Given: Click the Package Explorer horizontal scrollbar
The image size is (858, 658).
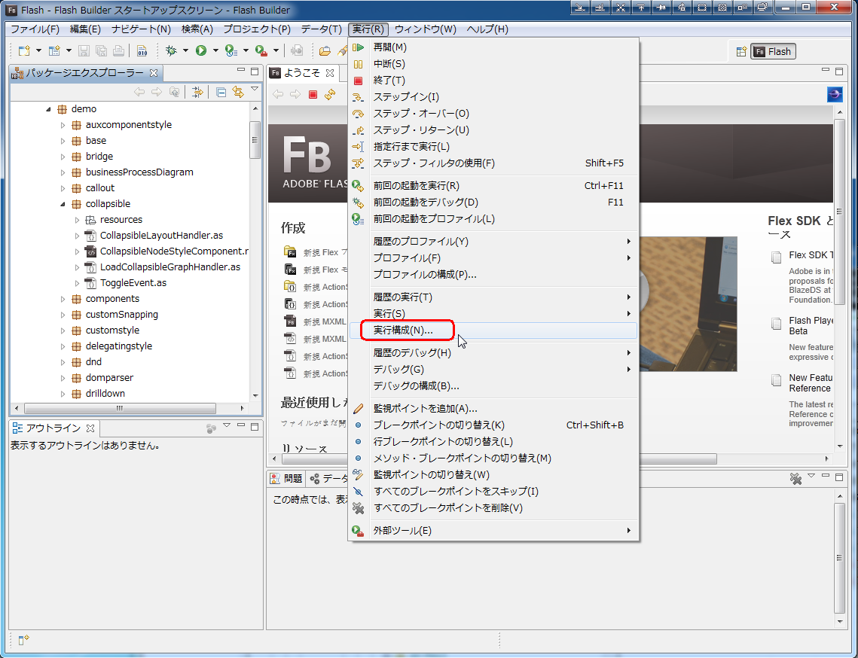Looking at the screenshot, I should coord(120,408).
